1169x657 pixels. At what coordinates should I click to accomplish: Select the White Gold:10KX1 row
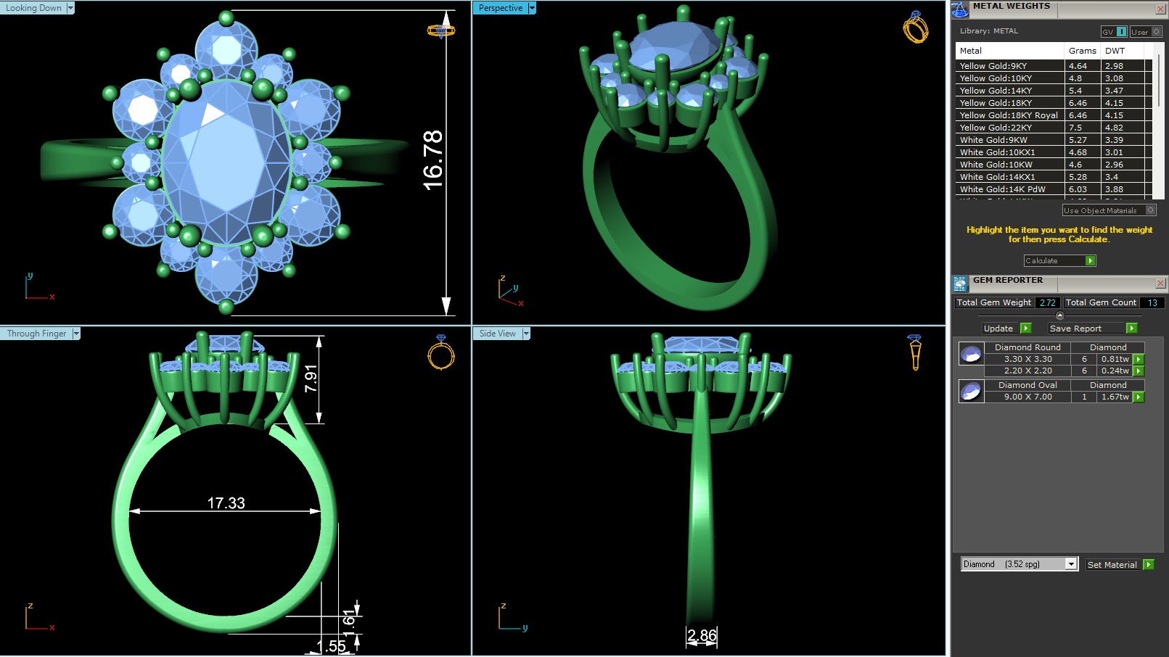1054,152
